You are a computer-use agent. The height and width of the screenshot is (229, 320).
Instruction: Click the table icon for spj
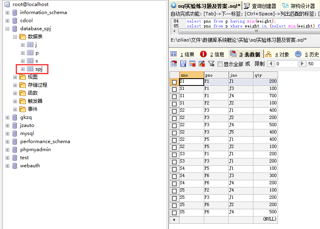(x=30, y=69)
